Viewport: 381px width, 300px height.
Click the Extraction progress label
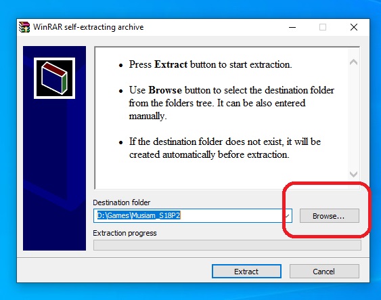click(125, 233)
